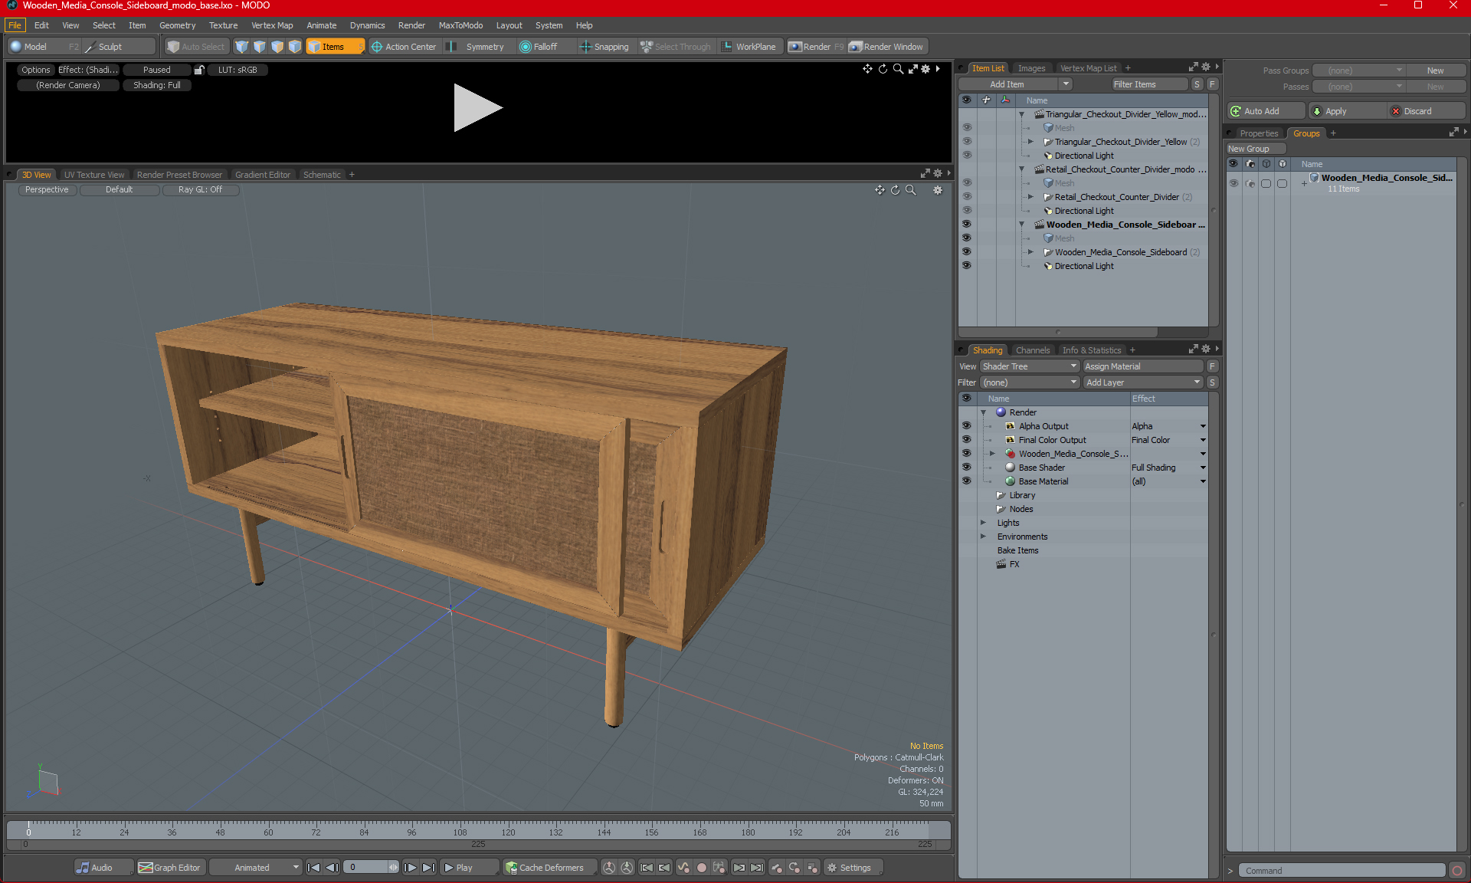This screenshot has height=883, width=1471.
Task: Open the Geometry menu
Action: tap(177, 25)
